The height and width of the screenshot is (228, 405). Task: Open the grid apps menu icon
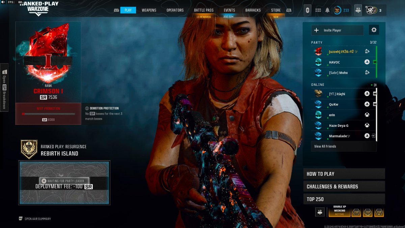318,10
